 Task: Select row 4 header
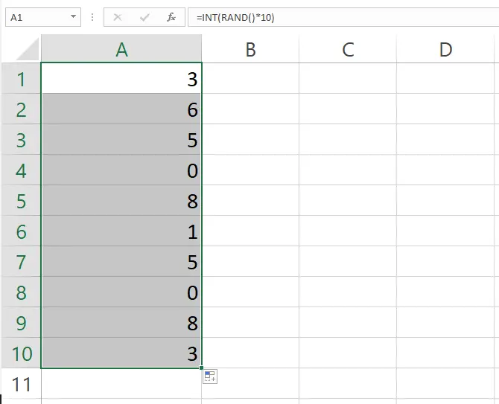(x=21, y=170)
